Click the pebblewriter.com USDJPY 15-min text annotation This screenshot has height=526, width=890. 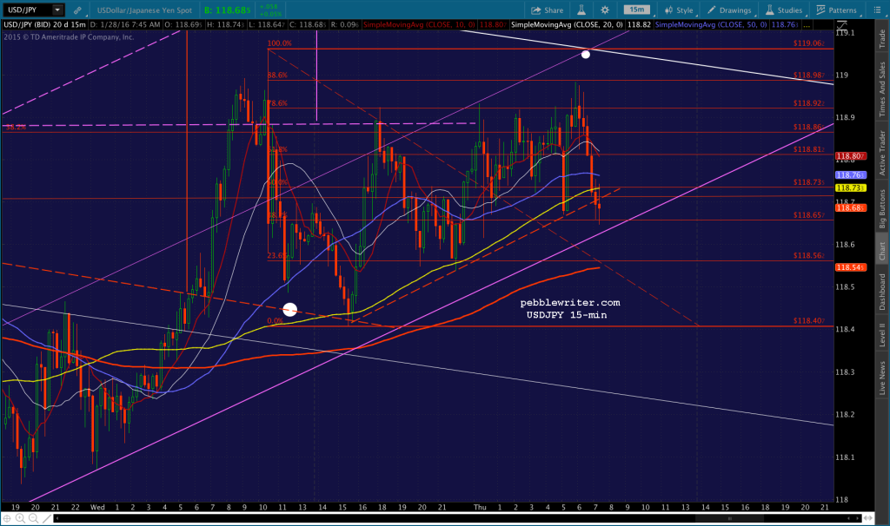coord(570,309)
